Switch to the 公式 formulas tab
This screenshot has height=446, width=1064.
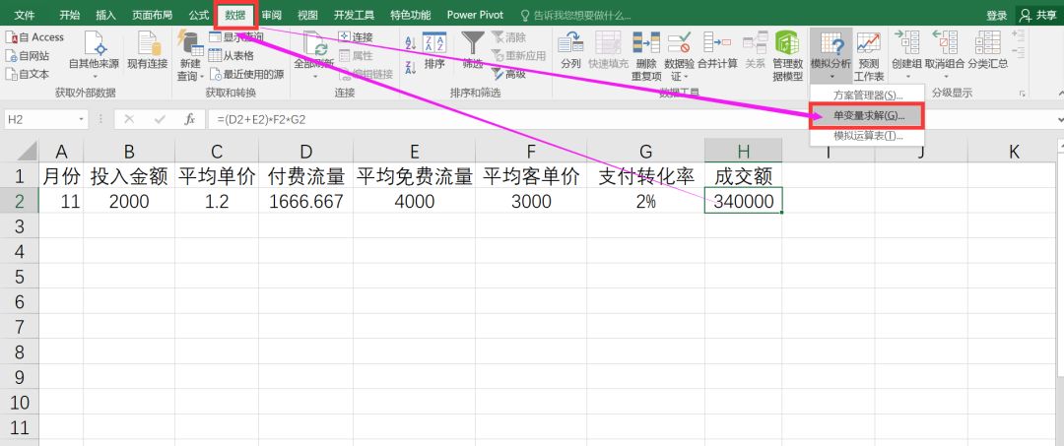199,15
